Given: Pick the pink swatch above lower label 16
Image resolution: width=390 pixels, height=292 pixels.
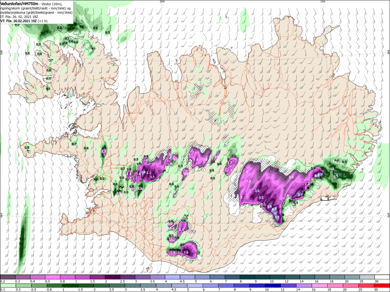Looking at the screenshot, I should (x=320, y=286).
